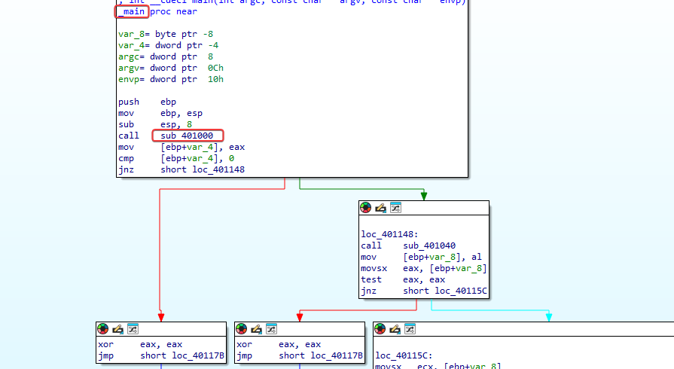The width and height of the screenshot is (674, 369).
Task: Click the color wheel icon on the loc_40115C block
Action: click(x=380, y=329)
